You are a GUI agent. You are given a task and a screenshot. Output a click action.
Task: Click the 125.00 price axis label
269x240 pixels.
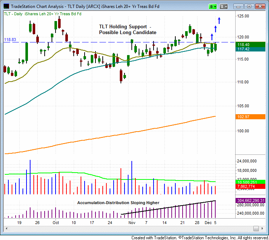coord(243,16)
